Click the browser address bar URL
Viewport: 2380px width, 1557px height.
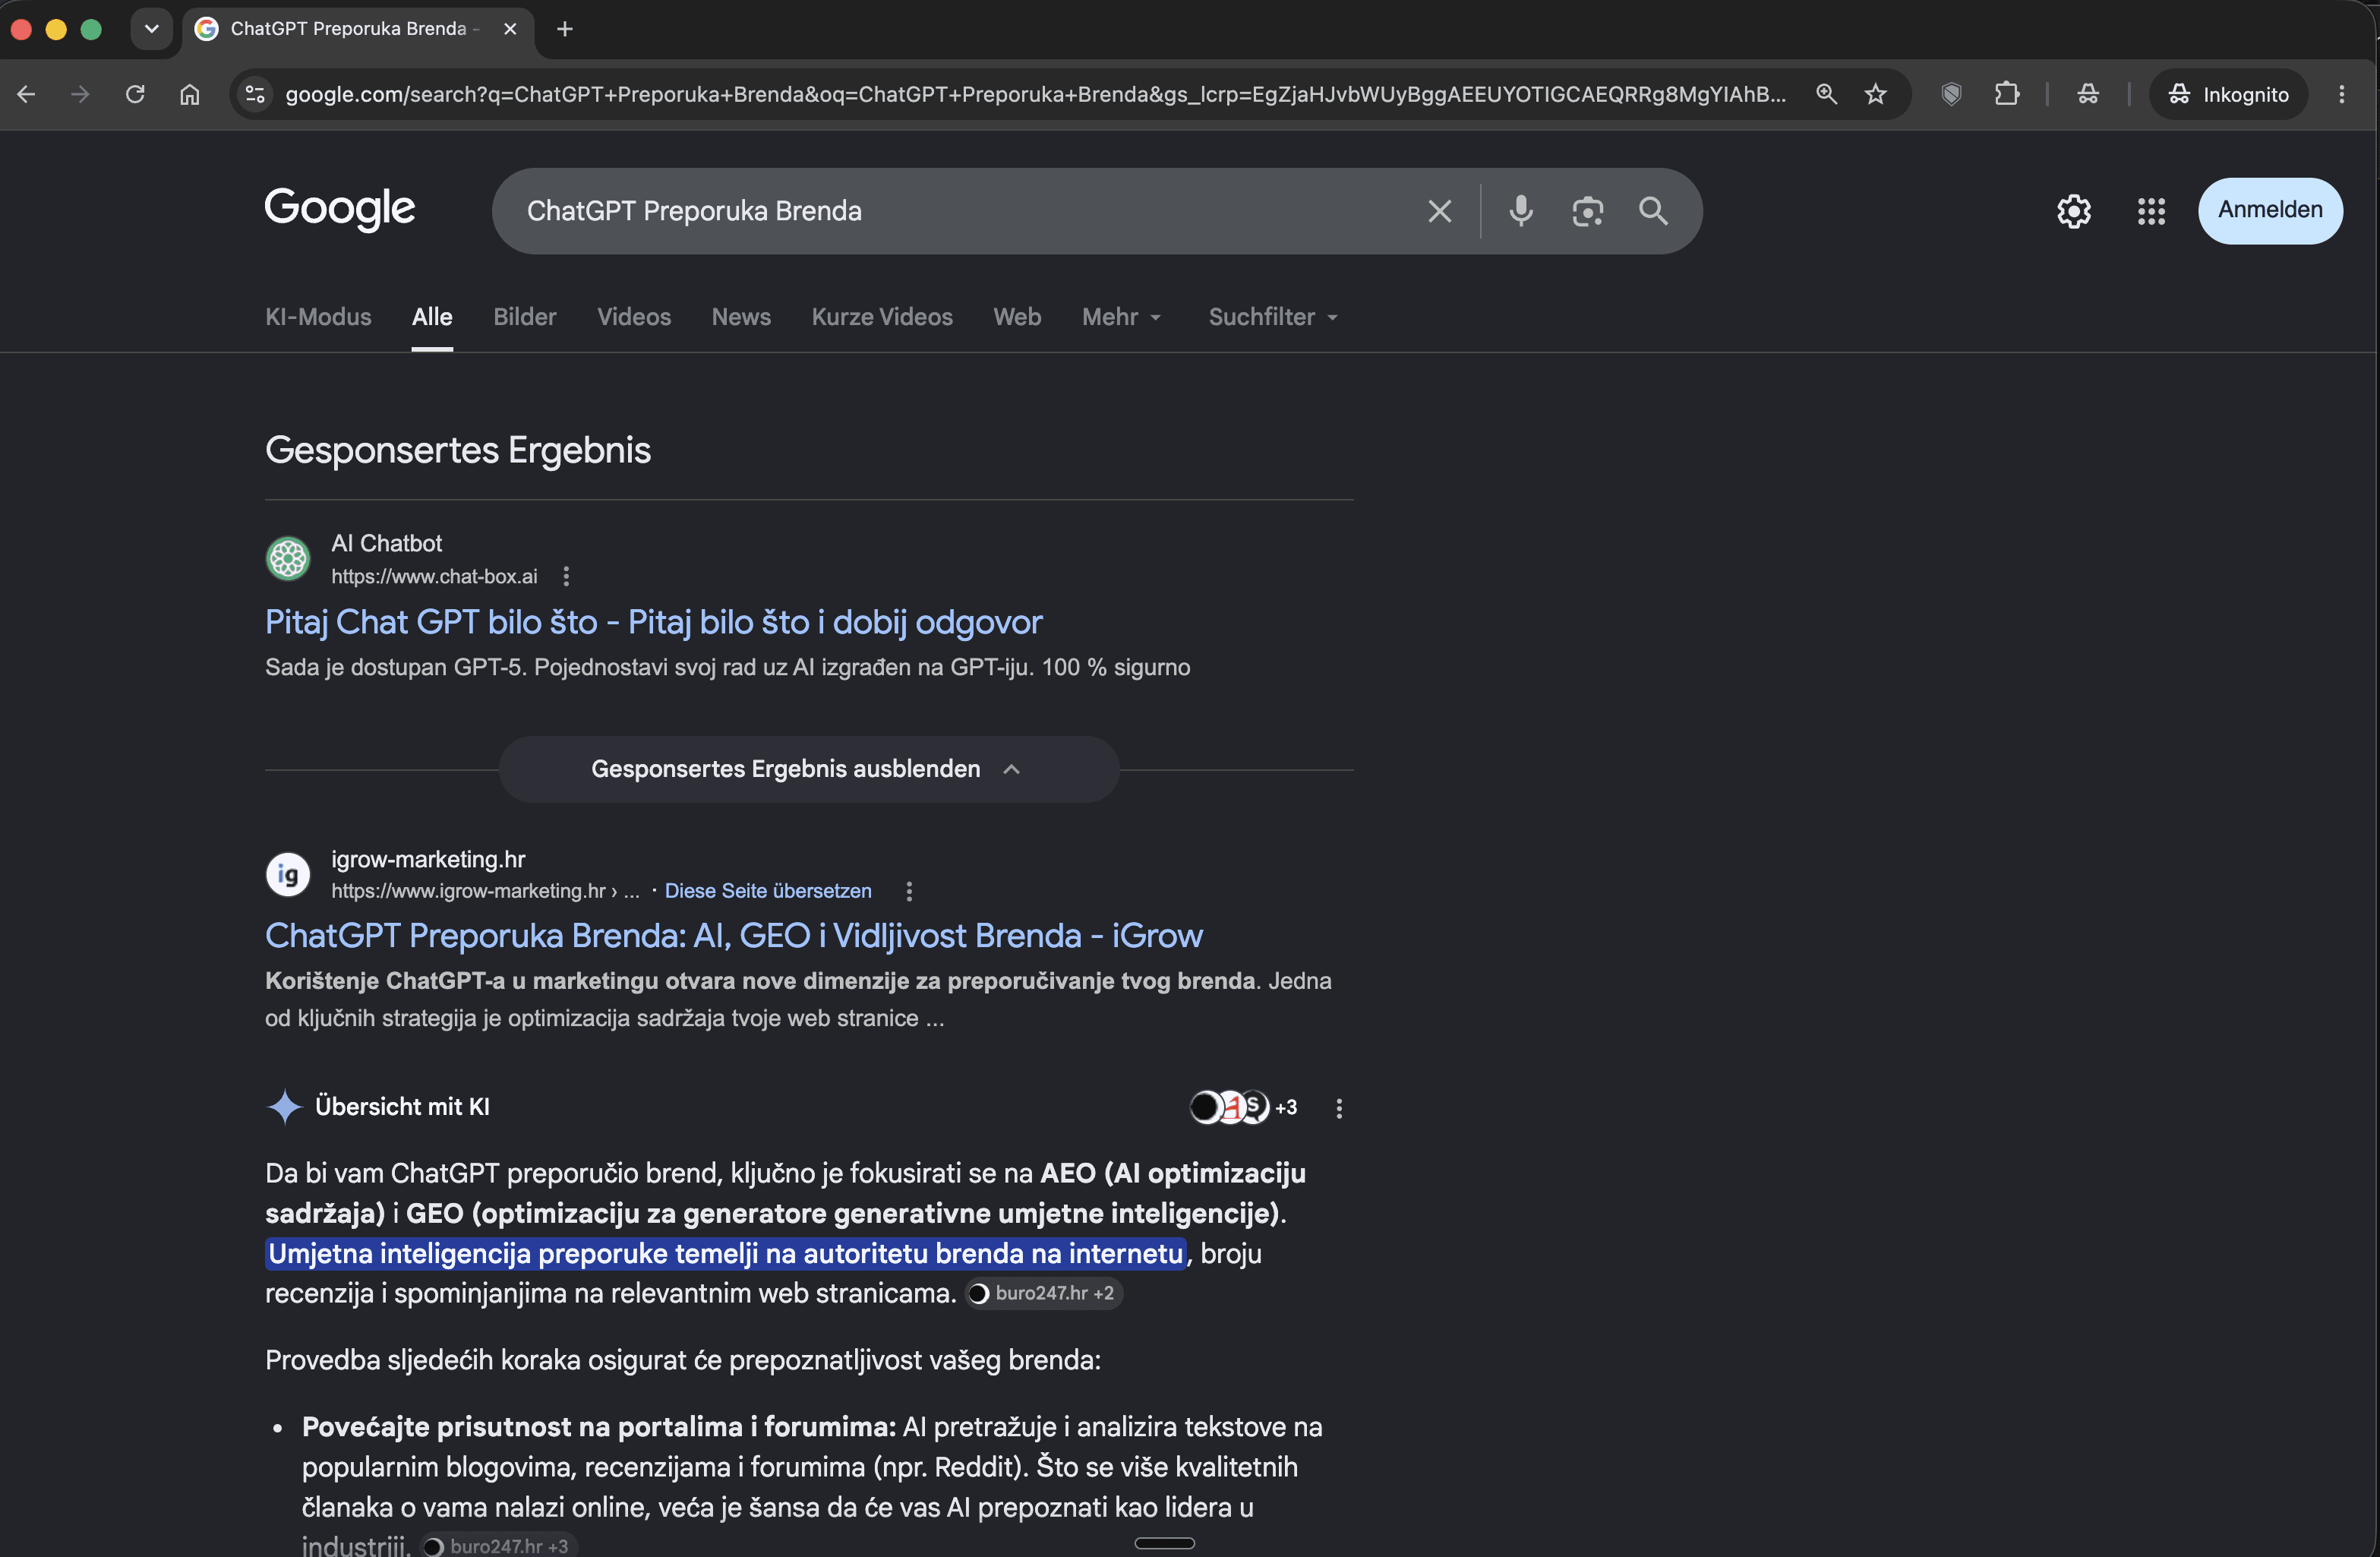tap(1035, 94)
